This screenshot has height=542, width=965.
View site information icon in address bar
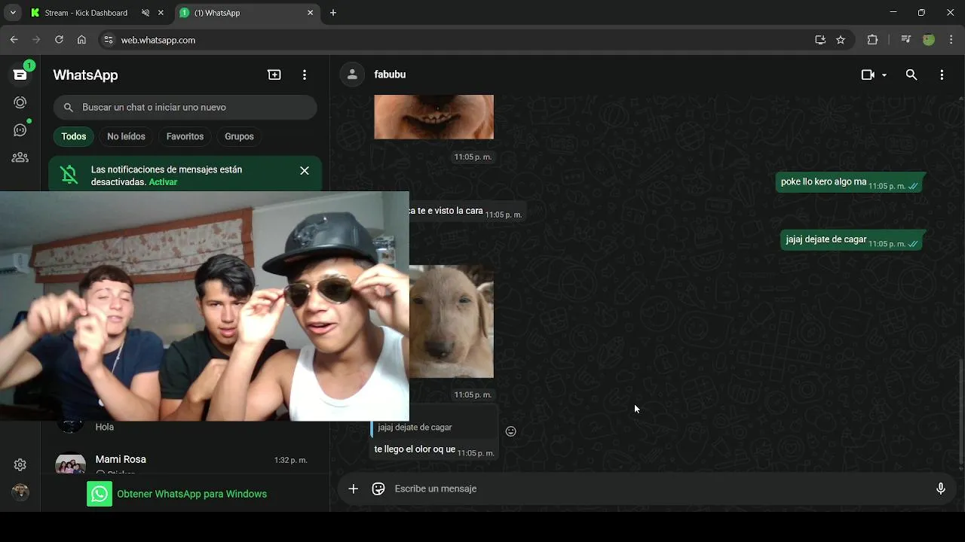click(108, 40)
